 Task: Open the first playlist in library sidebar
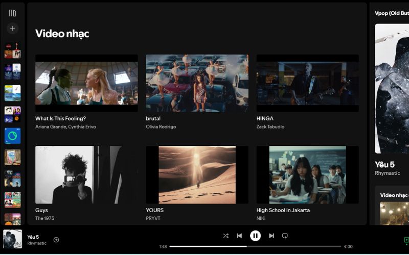point(12,50)
